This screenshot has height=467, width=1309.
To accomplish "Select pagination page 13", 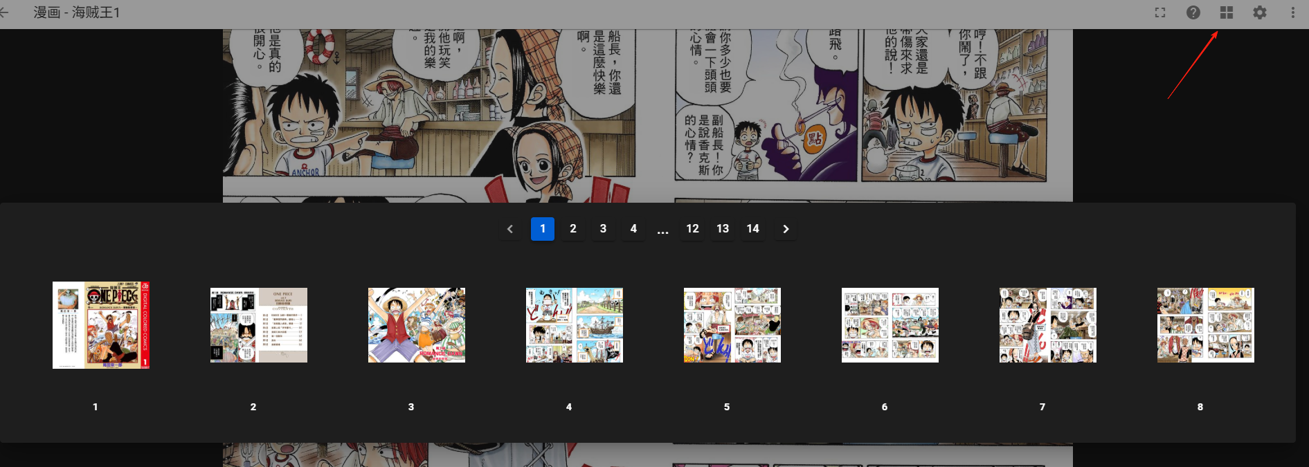I will [x=723, y=229].
